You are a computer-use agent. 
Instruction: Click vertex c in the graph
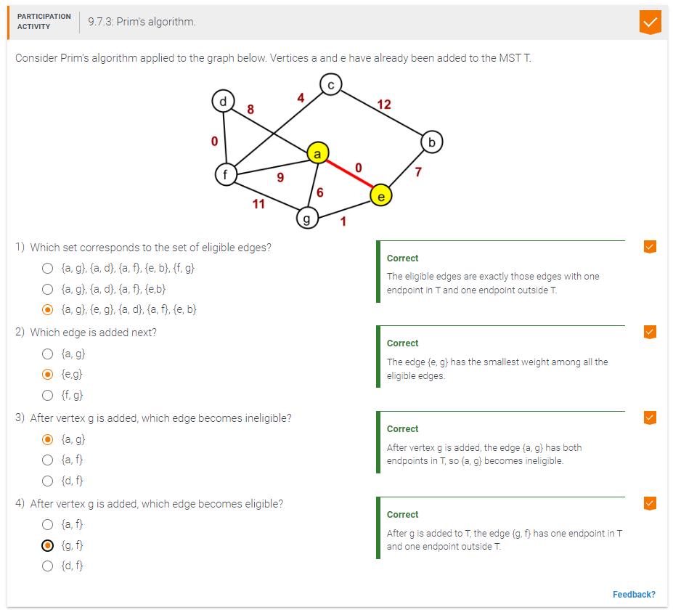tap(330, 85)
